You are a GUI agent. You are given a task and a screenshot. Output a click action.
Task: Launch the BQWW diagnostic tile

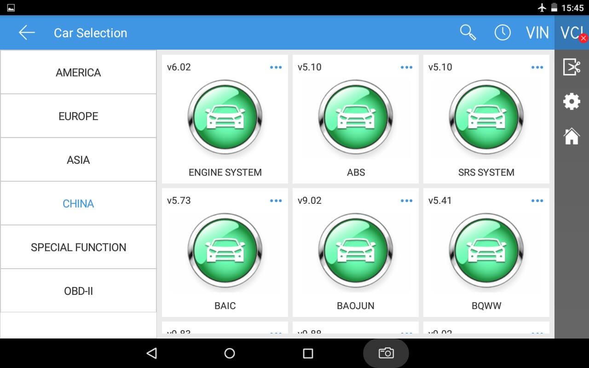point(486,251)
